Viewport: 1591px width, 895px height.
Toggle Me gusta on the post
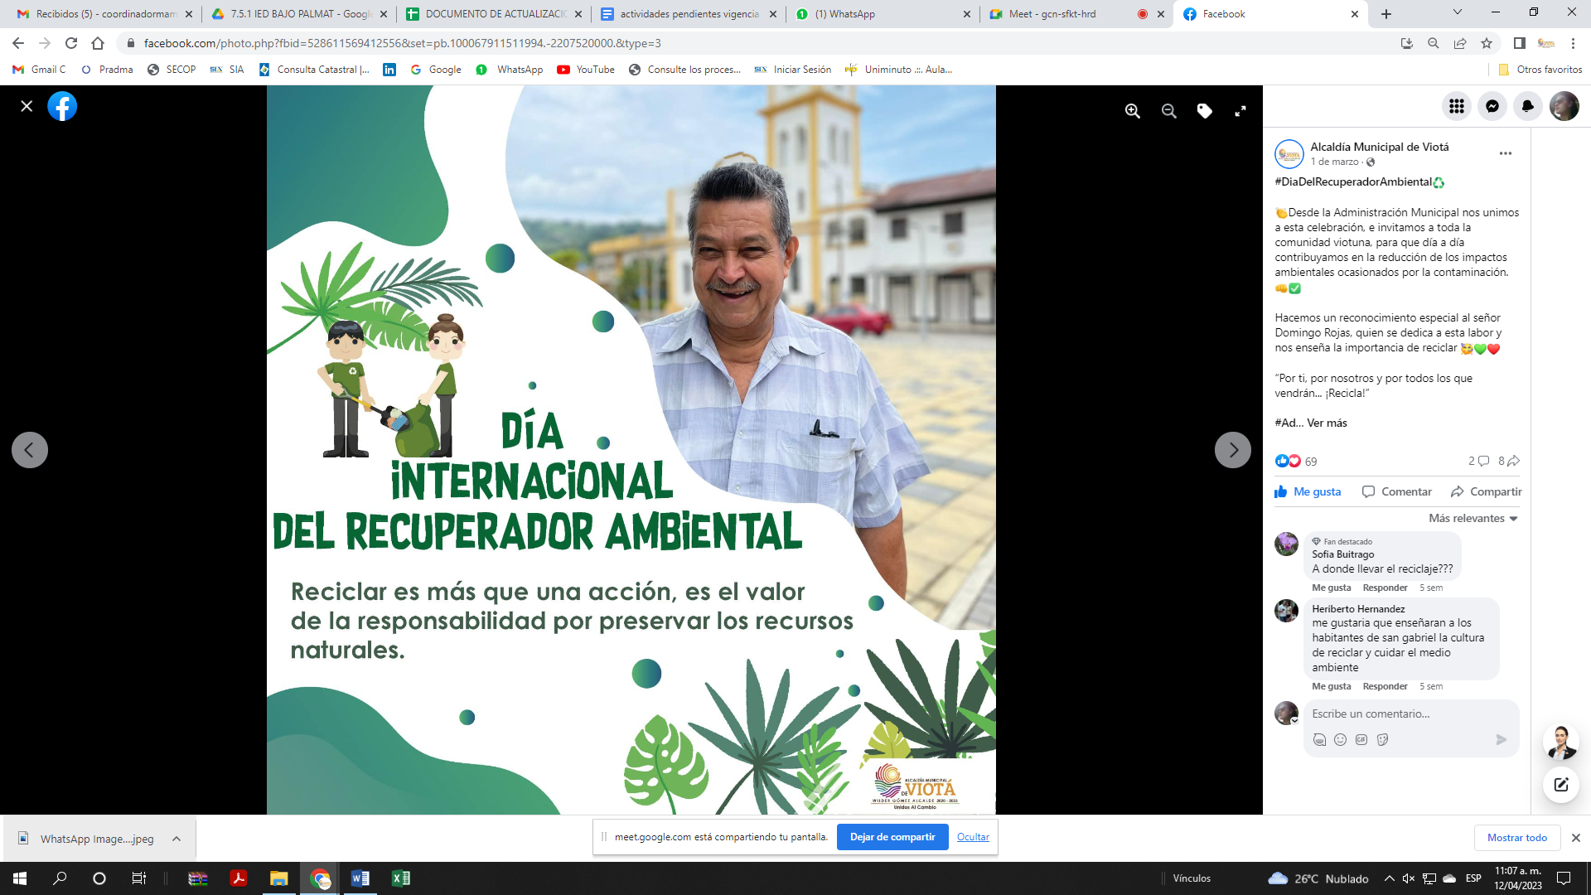[x=1308, y=491]
